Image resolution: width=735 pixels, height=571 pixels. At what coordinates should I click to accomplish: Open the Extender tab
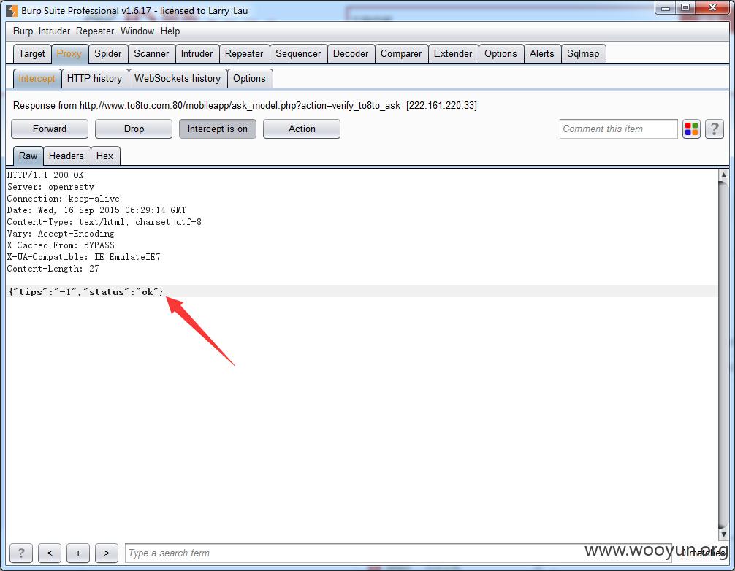click(453, 54)
